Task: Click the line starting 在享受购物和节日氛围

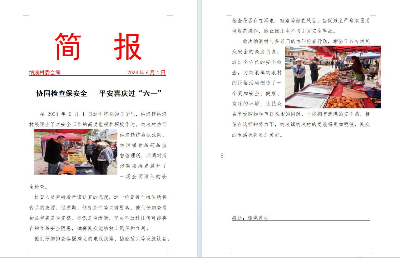Action: (300, 114)
